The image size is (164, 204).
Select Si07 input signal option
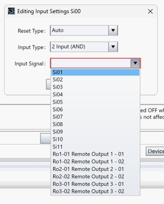(95, 117)
